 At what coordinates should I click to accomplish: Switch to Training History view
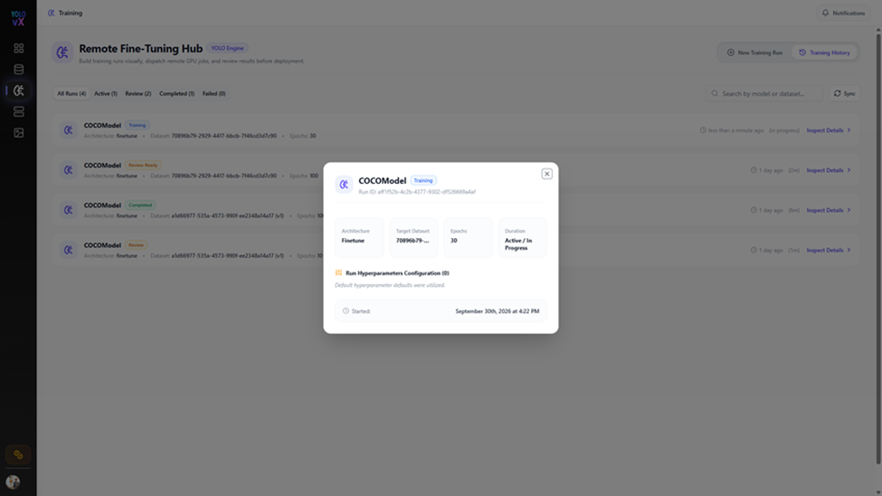(824, 52)
